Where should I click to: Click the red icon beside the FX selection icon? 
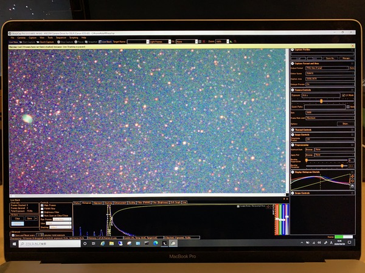click(204, 41)
